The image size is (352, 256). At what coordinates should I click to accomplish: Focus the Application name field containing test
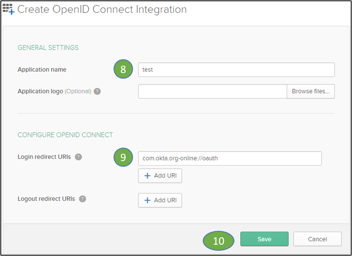236,70
